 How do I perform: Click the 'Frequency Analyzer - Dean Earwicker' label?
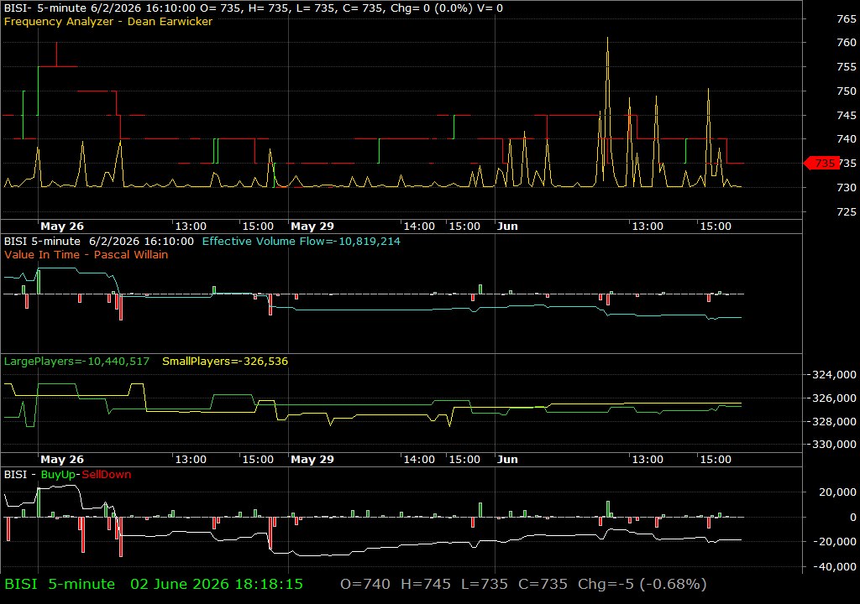(108, 21)
